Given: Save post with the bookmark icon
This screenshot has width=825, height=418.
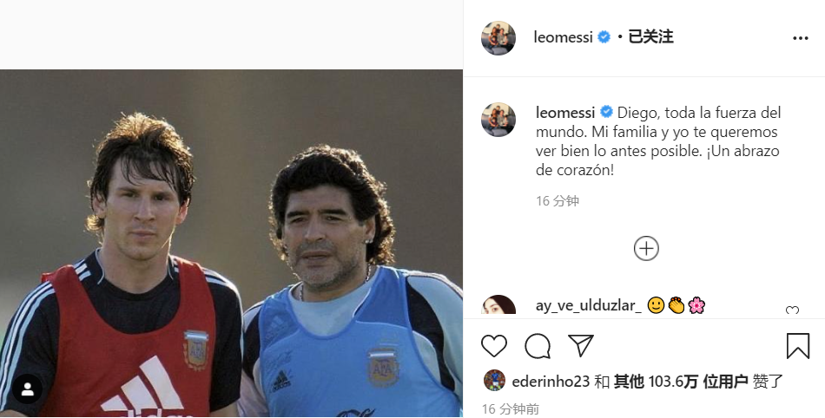Looking at the screenshot, I should 797,346.
